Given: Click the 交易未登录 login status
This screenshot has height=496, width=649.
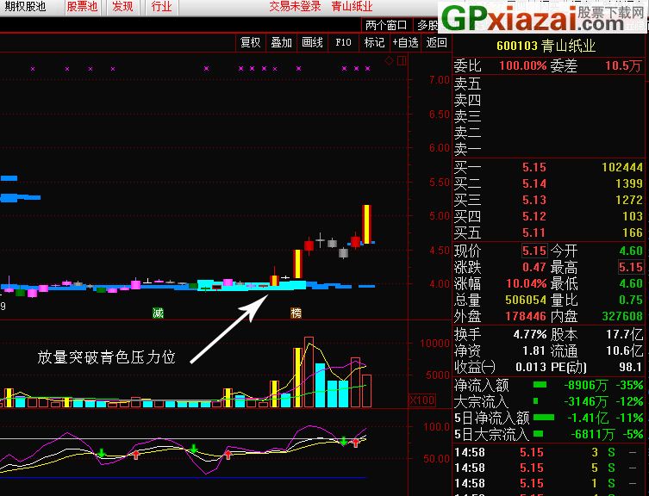Looking at the screenshot, I should pos(295,7).
